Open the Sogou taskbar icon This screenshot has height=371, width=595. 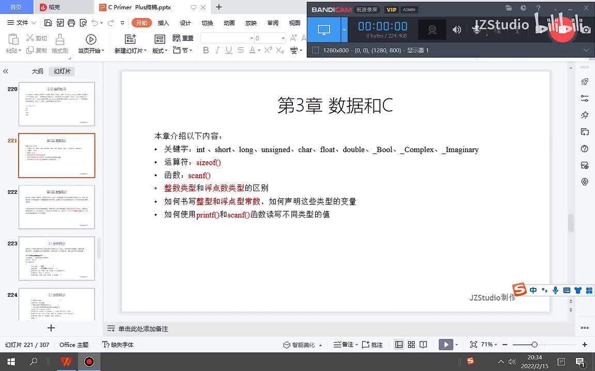tap(471, 361)
